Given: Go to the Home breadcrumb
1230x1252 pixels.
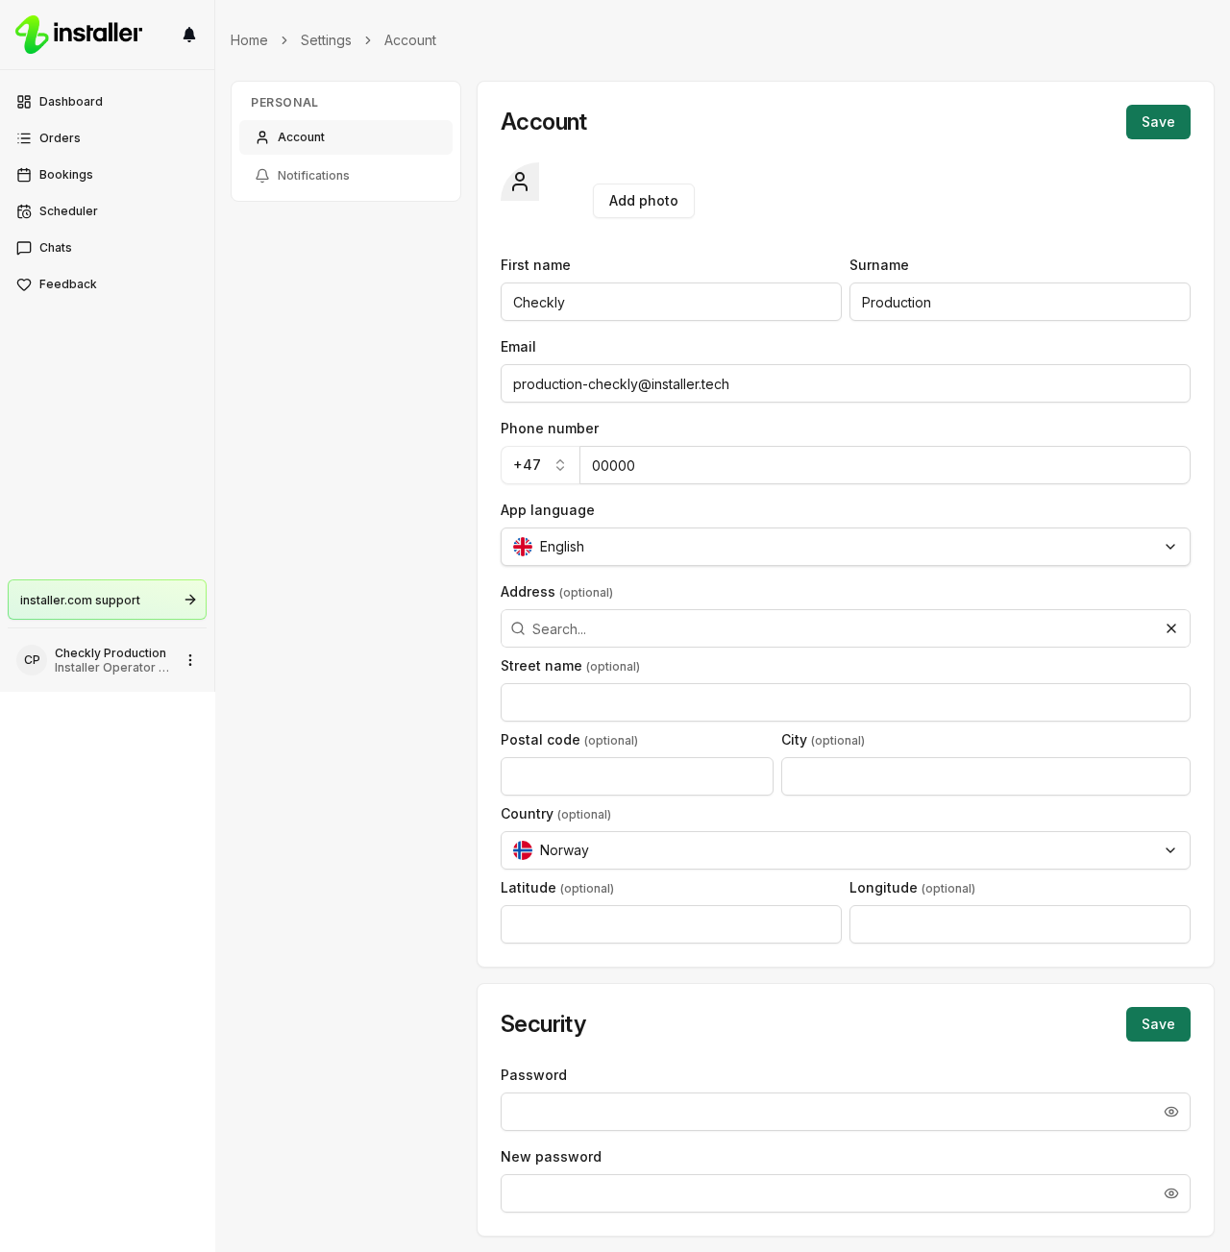Looking at the screenshot, I should click(x=249, y=40).
